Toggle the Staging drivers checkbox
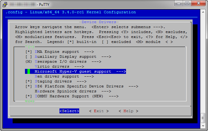Image resolution: width=208 pixels, height=131 pixels. point(29,82)
